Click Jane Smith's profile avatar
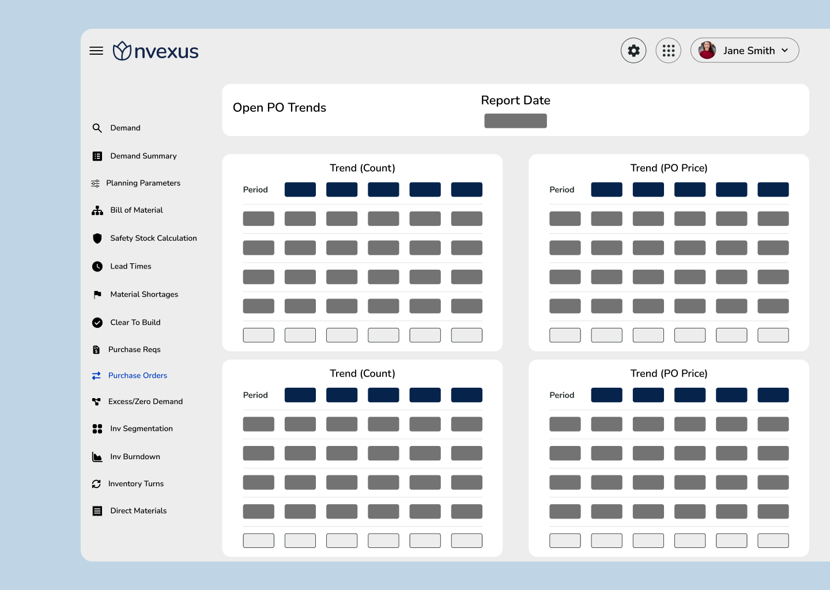 (707, 50)
